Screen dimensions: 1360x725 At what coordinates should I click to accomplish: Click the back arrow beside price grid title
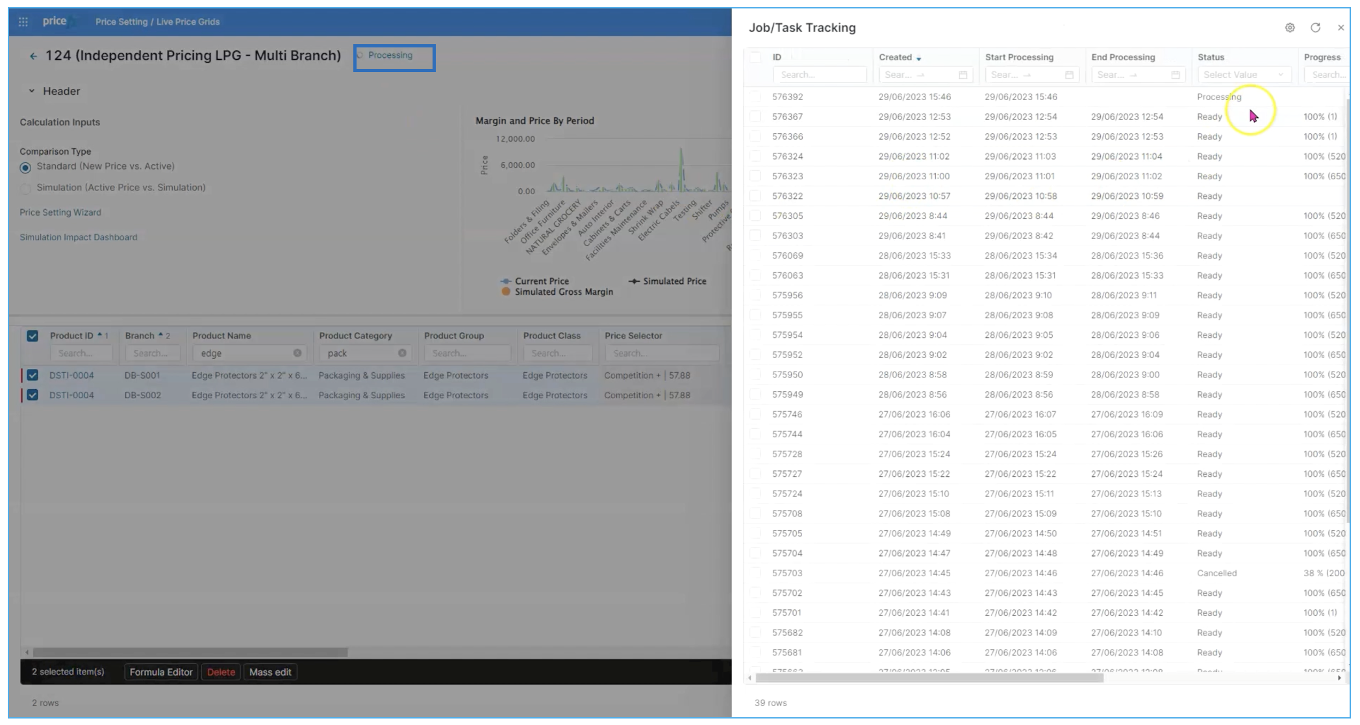[33, 56]
